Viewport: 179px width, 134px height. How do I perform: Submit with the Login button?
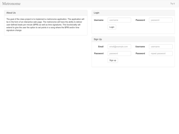pos(112,27)
